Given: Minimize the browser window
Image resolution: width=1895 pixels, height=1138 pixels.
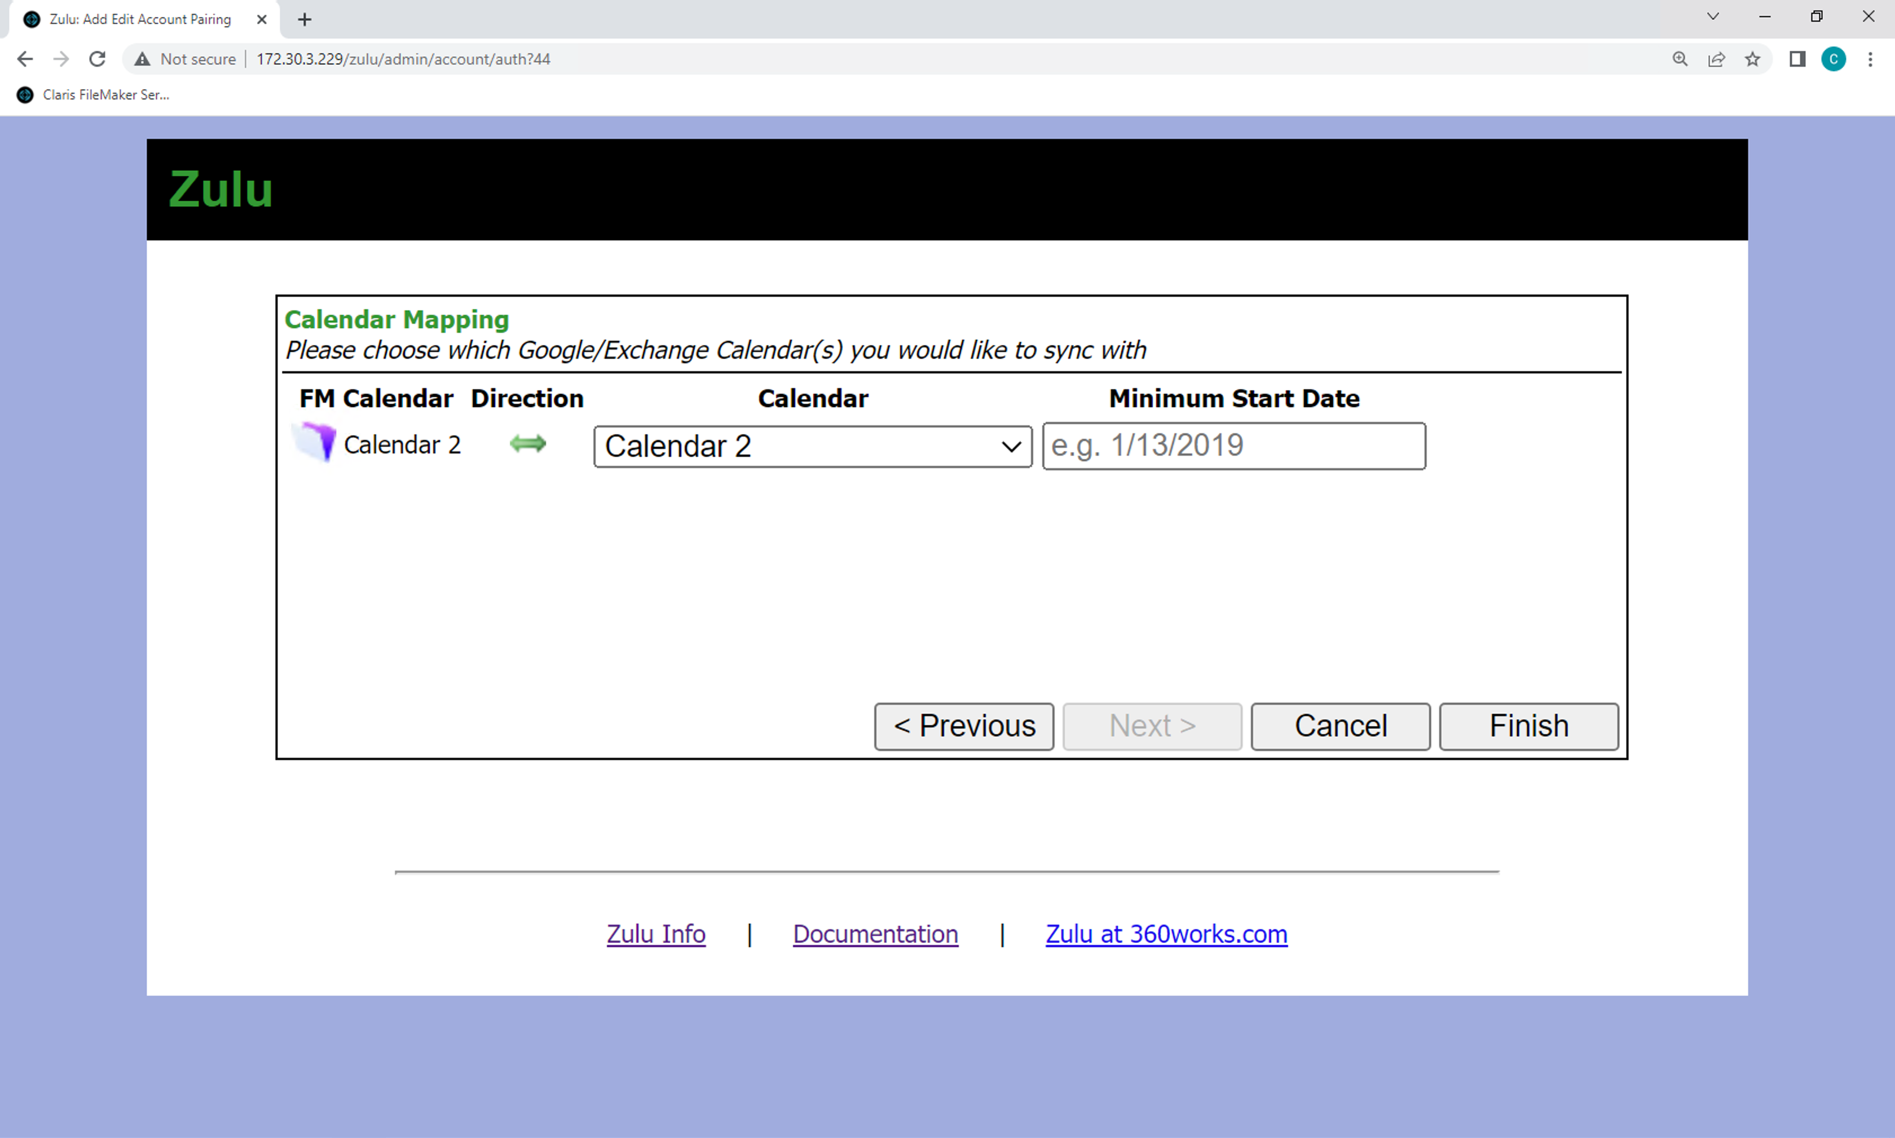Looking at the screenshot, I should click(x=1765, y=16).
